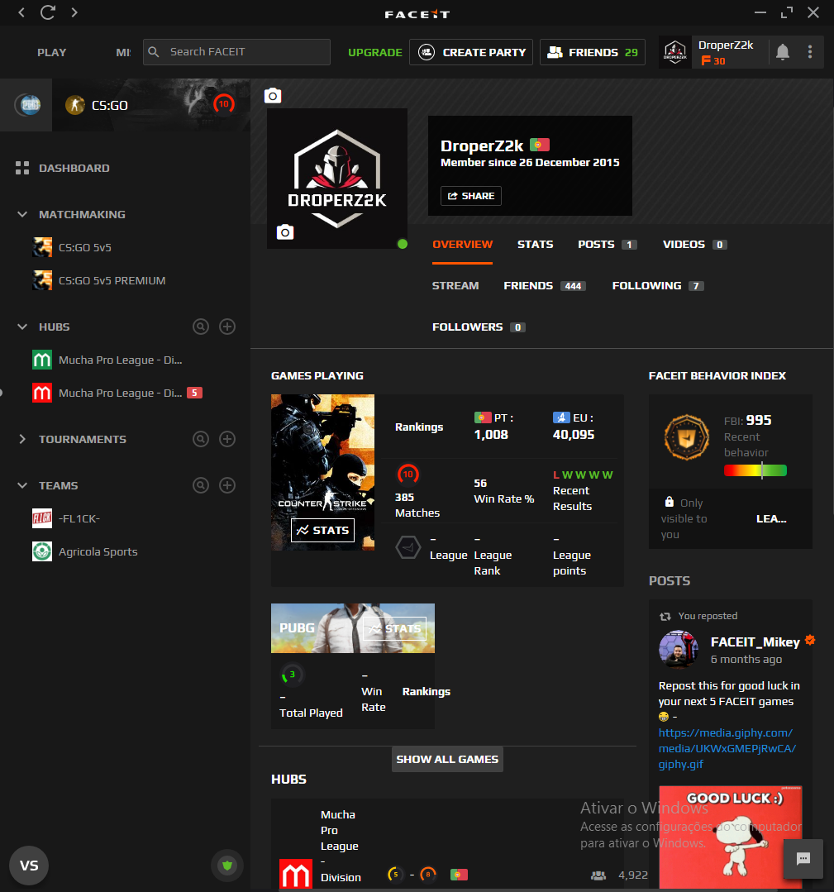Change avatar via camera icon on profile picture
Image resolution: width=834 pixels, height=892 pixels.
pos(285,232)
